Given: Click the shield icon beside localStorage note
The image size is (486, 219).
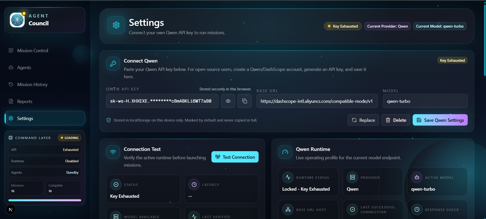Looking at the screenshot, I should pos(109,120).
